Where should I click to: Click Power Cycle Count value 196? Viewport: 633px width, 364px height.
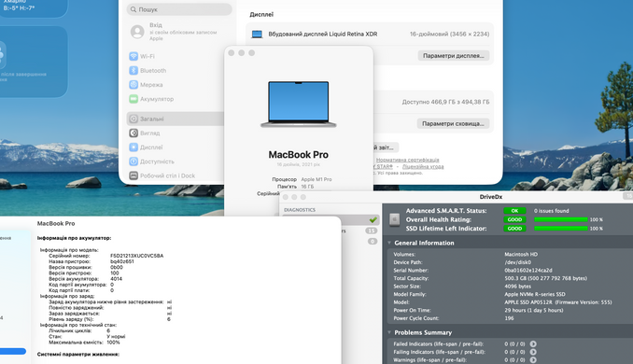click(509, 318)
